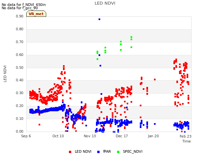The width and height of the screenshot is (211, 158).
Task: Click the 0.00 y-axis tick label
Action: (19, 131)
